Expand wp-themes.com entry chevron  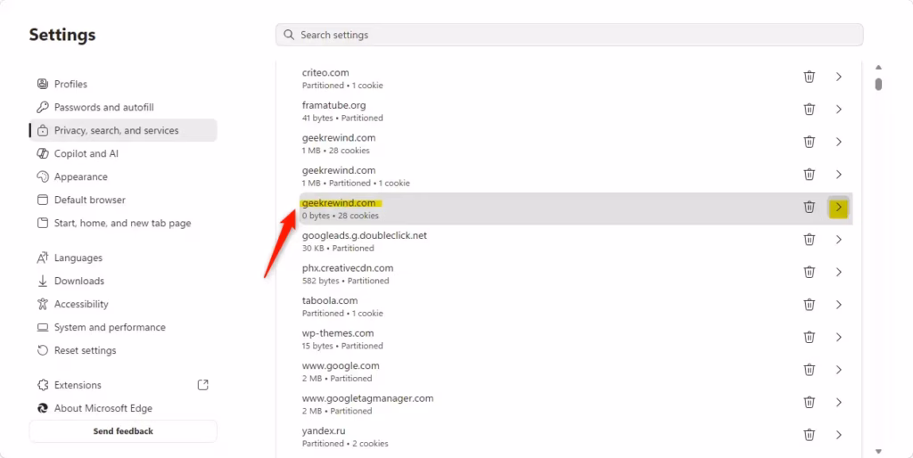838,338
